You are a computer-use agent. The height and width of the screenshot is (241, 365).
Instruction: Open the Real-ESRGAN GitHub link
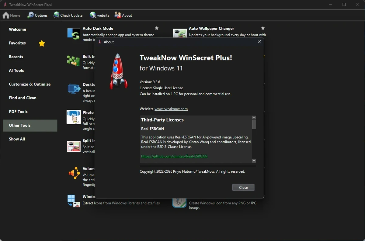(x=174, y=156)
